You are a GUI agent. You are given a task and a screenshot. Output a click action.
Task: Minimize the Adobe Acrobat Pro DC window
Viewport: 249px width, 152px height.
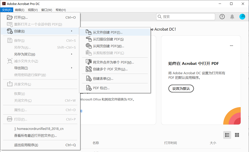tap(220, 4)
